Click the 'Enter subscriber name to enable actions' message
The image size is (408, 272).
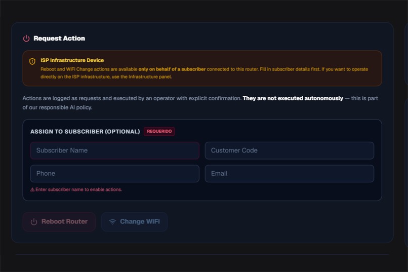78,190
